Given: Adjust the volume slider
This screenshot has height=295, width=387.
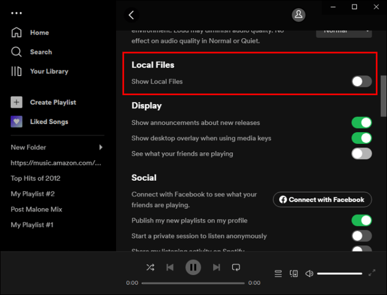Looking at the screenshot, I should pyautogui.click(x=340, y=274).
